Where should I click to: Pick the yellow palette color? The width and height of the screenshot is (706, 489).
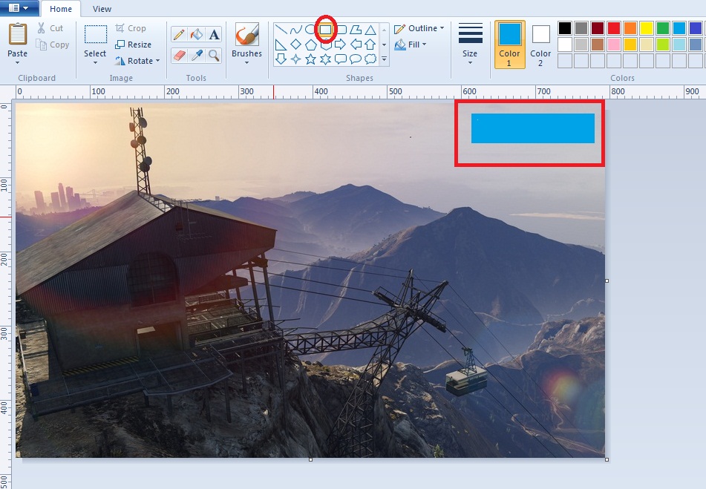click(647, 28)
